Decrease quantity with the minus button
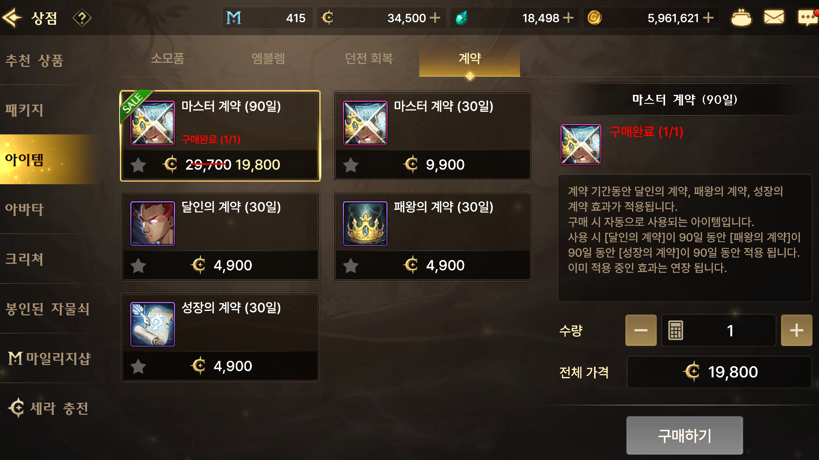 click(x=641, y=330)
